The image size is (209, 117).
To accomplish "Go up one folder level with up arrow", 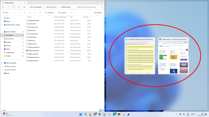I will [x=14, y=7].
